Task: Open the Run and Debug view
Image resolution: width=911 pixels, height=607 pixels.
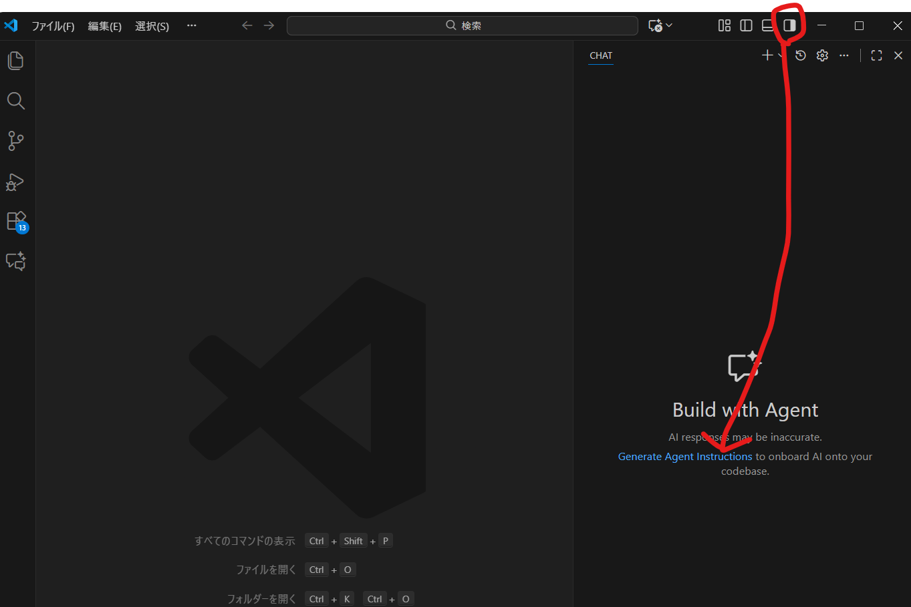Action: coord(15,182)
